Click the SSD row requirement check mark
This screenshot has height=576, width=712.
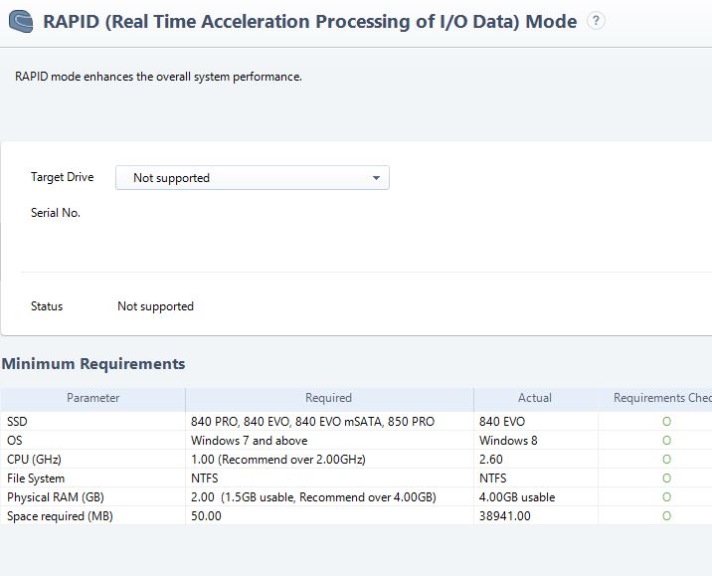pos(666,422)
